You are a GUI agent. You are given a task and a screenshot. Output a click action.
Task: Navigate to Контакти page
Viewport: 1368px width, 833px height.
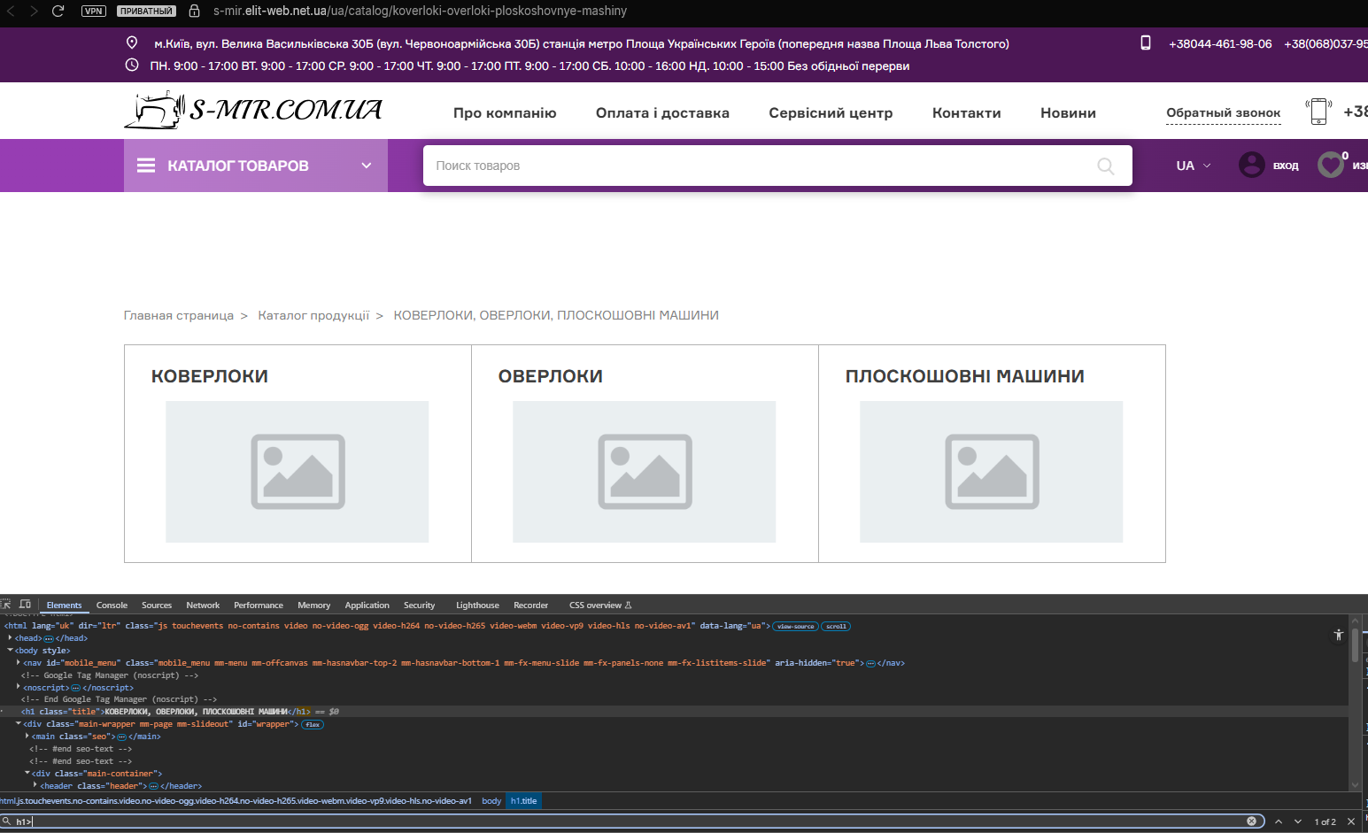(967, 113)
